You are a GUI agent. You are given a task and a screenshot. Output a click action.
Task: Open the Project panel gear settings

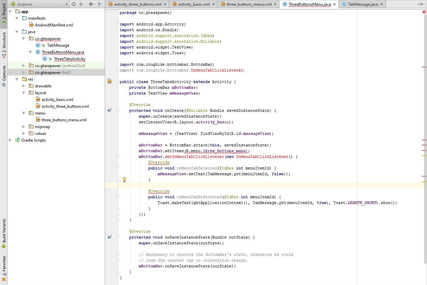(x=91, y=4)
